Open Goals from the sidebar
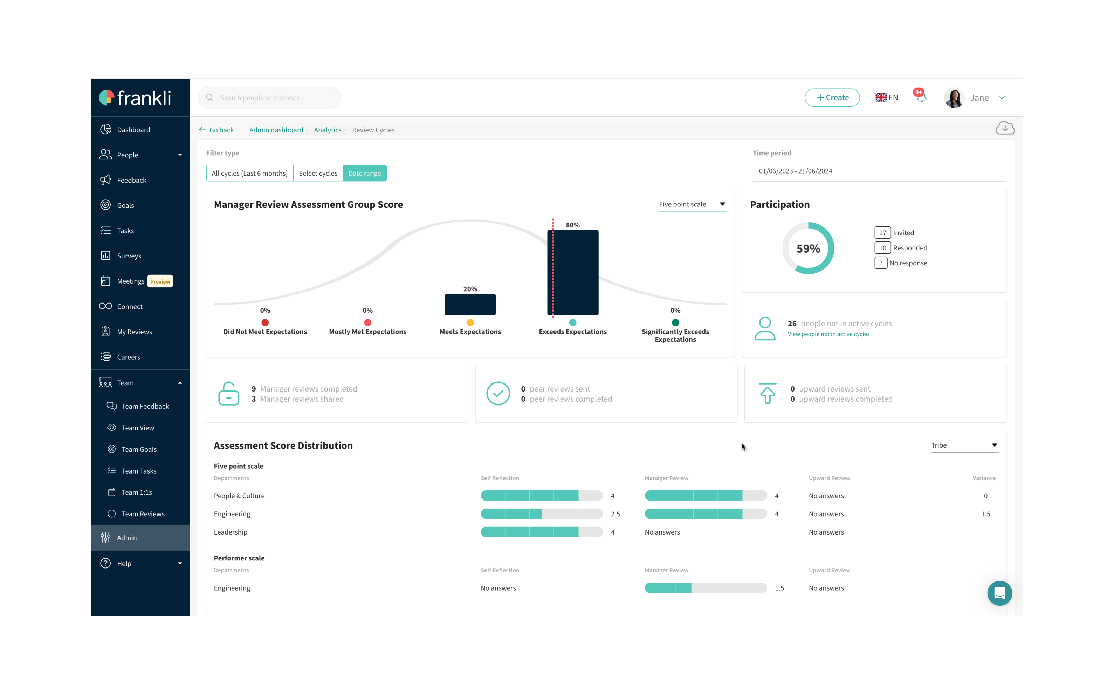The height and width of the screenshot is (694, 1114). click(125, 205)
